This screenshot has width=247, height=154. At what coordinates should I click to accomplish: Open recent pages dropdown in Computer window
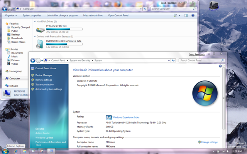pos(14,9)
